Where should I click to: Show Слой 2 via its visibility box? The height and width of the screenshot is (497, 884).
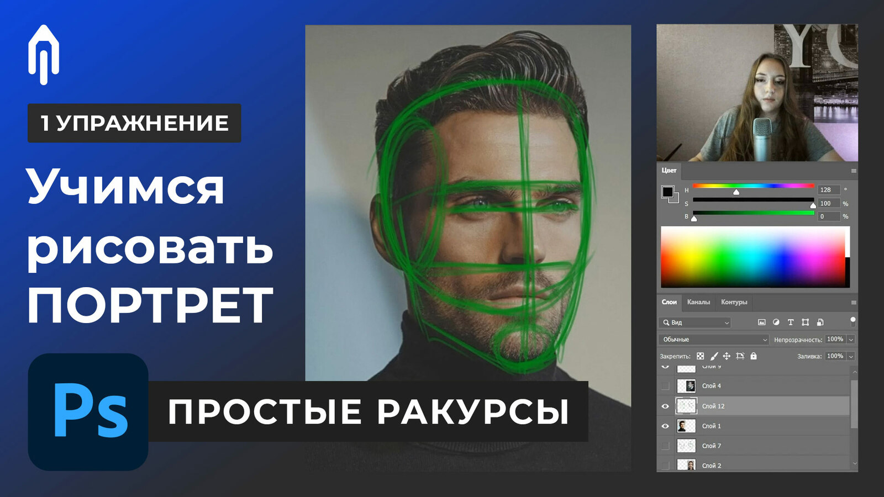click(665, 466)
